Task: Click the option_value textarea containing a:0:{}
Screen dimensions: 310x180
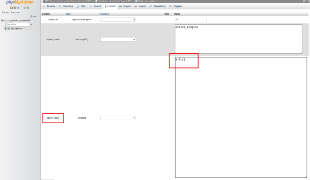Action: 241,117
